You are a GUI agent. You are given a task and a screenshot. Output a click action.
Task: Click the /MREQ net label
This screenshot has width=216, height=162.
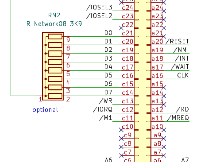178,118
